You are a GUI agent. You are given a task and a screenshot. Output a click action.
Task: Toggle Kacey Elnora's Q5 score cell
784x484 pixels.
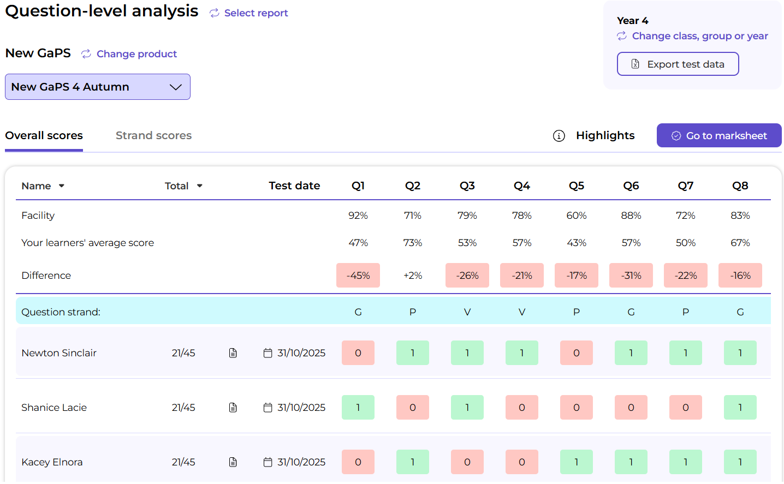coord(577,462)
